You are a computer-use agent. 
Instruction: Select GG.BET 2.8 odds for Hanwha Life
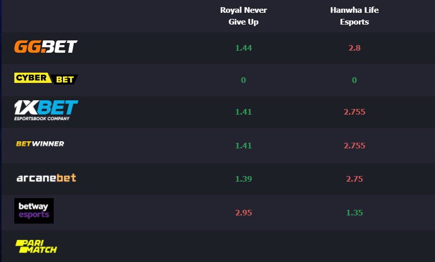(354, 48)
